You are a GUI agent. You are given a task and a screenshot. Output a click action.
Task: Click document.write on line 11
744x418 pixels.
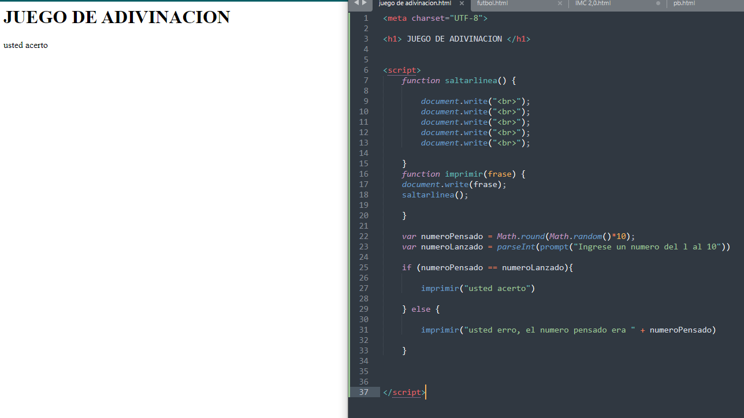(x=475, y=122)
